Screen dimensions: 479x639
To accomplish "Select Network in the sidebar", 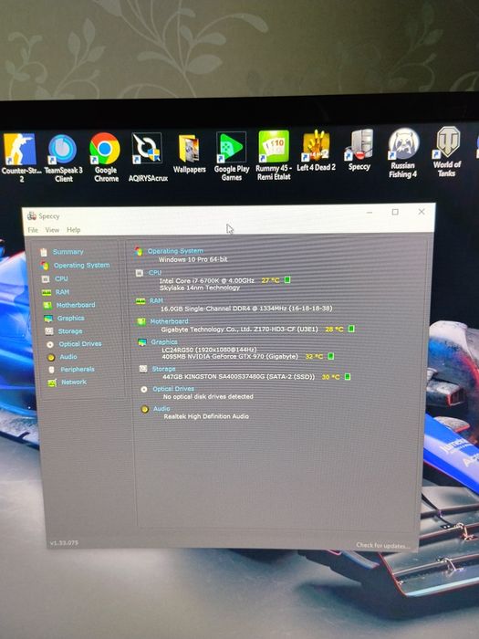I will coord(74,382).
